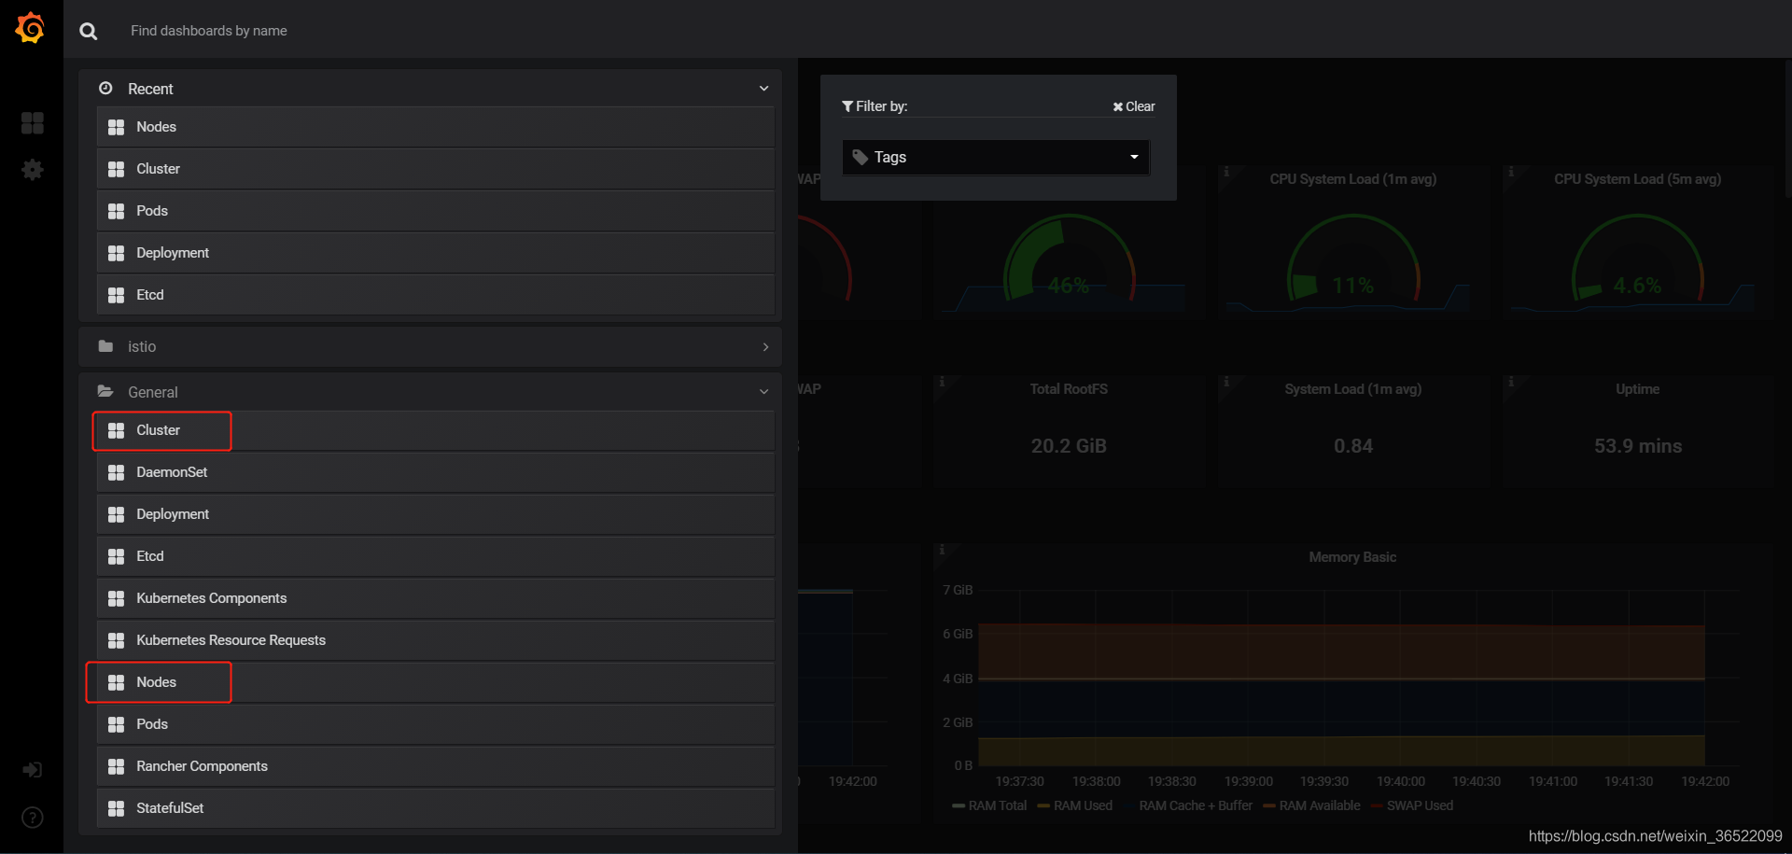Click the Recent clock icon
Image resolution: width=1792 pixels, height=854 pixels.
click(x=105, y=88)
